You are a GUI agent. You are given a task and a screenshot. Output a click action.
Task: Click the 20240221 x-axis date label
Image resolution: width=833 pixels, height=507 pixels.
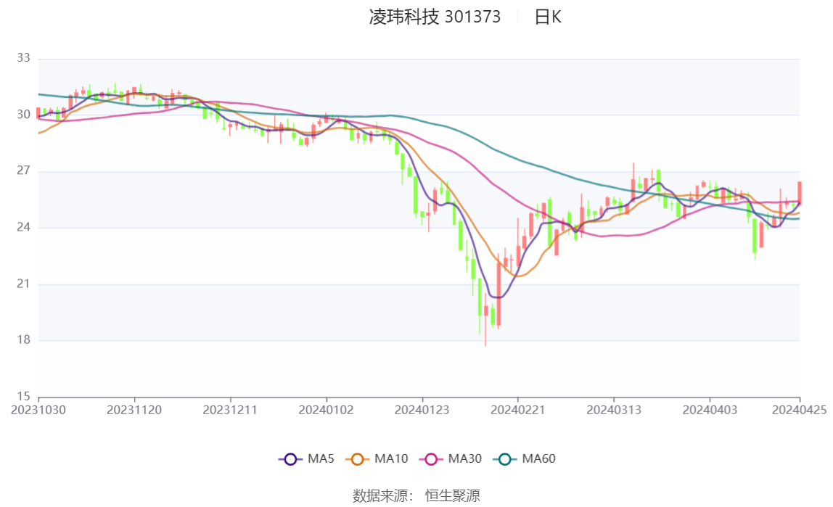click(517, 411)
